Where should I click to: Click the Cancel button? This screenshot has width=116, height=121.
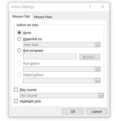pyautogui.click(x=97, y=112)
